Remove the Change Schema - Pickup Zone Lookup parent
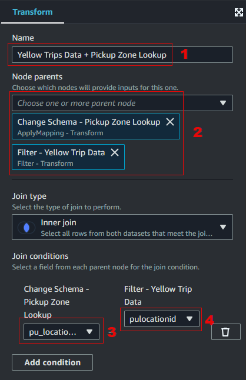 click(170, 122)
